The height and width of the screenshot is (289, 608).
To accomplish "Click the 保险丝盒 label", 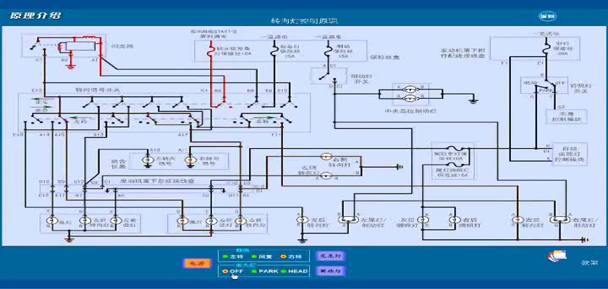I will [384, 57].
